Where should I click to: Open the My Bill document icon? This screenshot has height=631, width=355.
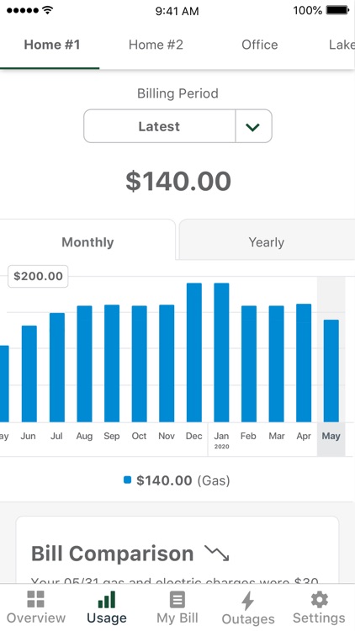pyautogui.click(x=177, y=599)
